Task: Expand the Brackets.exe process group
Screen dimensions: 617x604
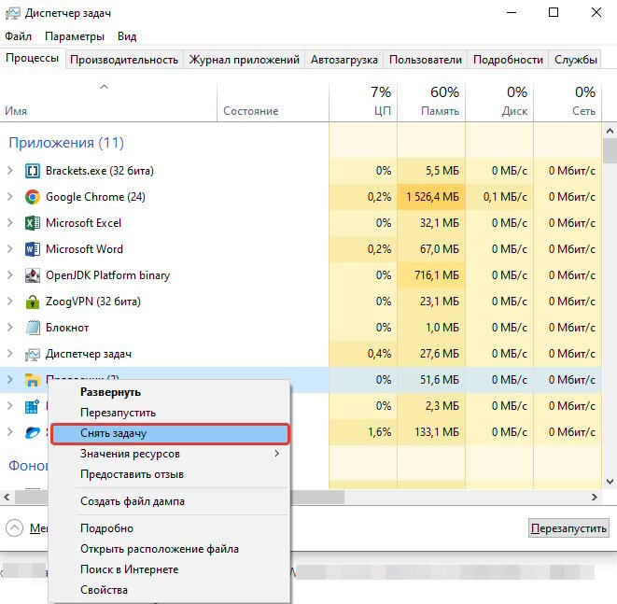Action: 10,171
